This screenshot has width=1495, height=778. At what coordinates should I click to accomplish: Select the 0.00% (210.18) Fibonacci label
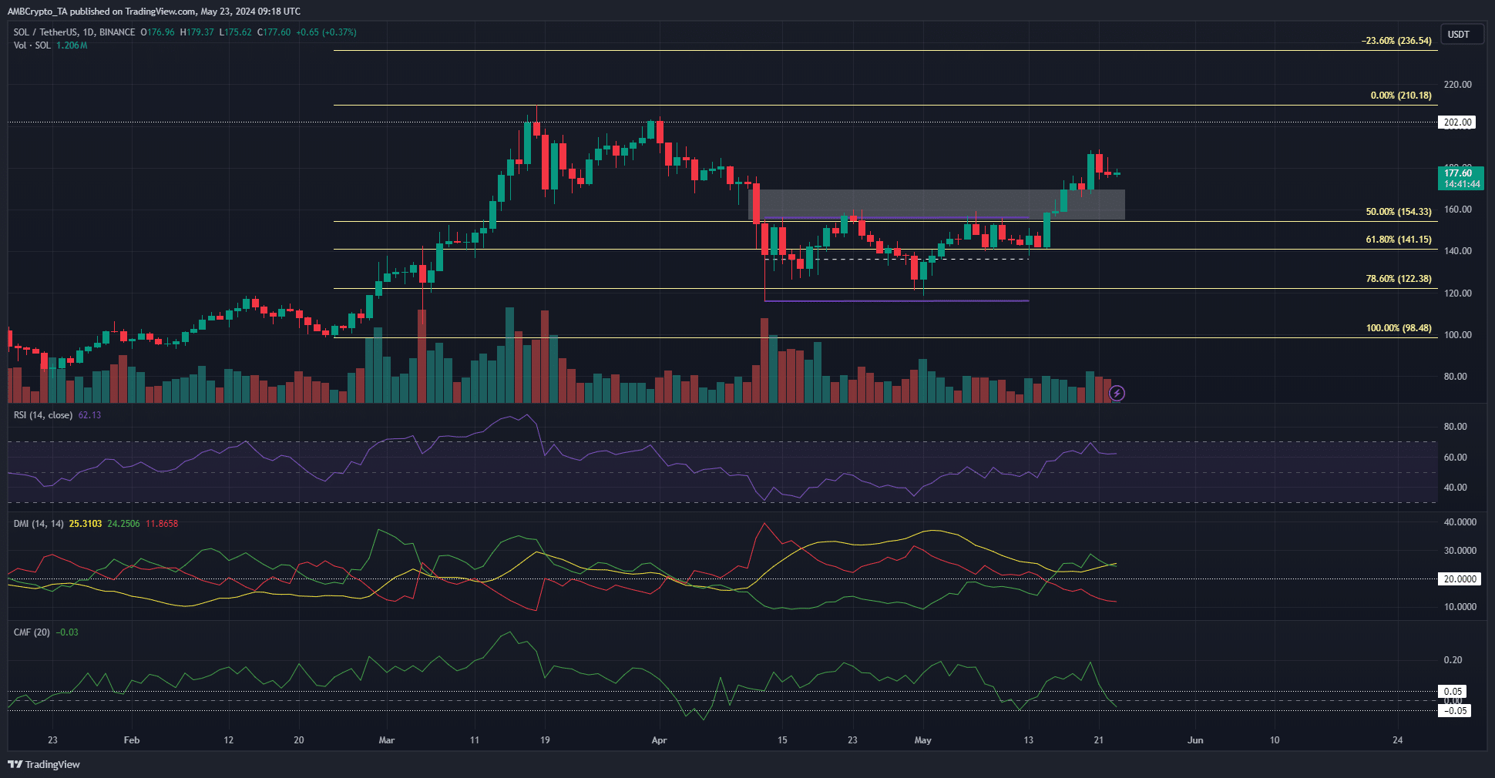1401,96
